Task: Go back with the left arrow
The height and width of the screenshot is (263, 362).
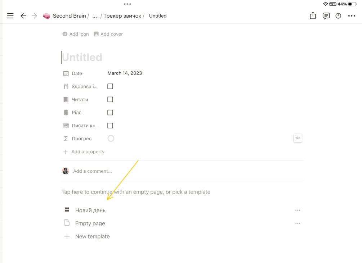Action: 23,16
